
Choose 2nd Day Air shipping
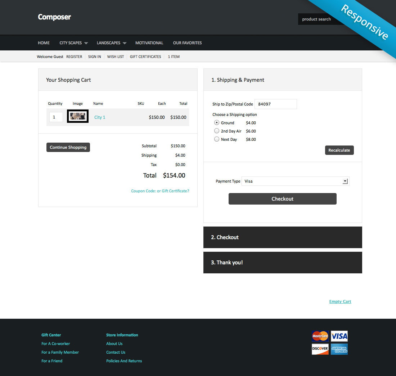point(217,131)
